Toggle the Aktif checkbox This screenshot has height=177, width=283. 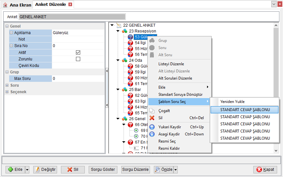pyautogui.click(x=78, y=53)
